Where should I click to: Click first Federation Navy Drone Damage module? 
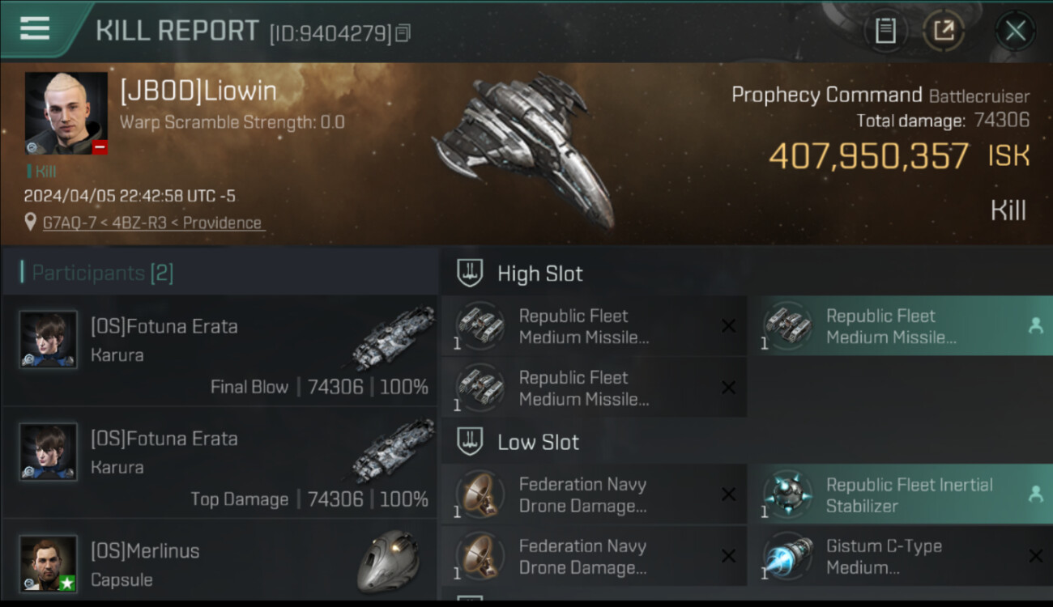(x=594, y=495)
